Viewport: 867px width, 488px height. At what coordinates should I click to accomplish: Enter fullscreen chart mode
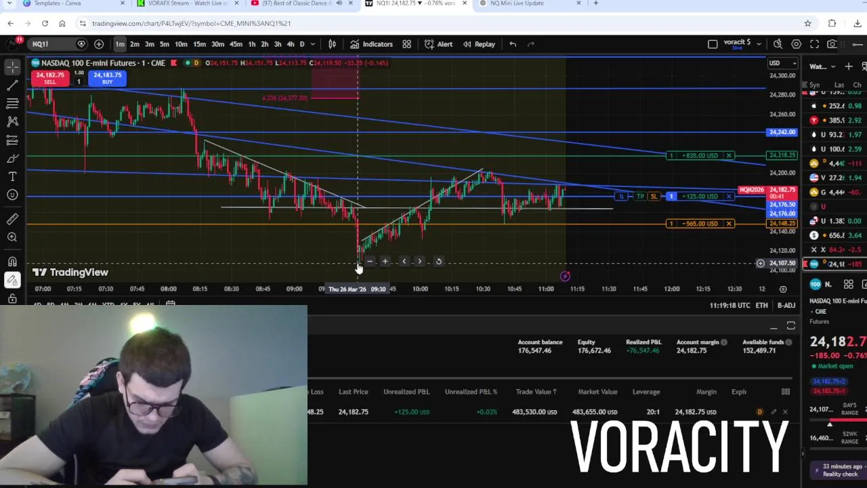pyautogui.click(x=814, y=44)
